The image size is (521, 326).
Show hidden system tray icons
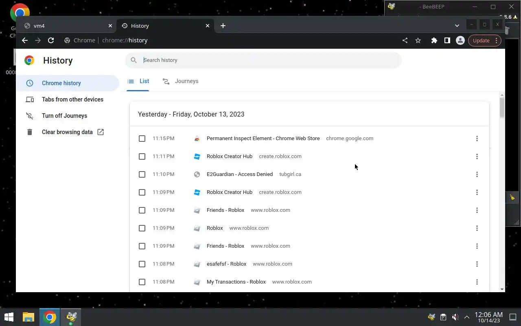(467, 317)
